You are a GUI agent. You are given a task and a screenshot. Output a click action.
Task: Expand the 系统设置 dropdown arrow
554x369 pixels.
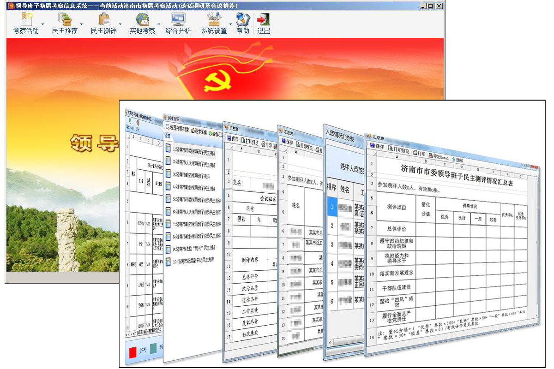231,24
